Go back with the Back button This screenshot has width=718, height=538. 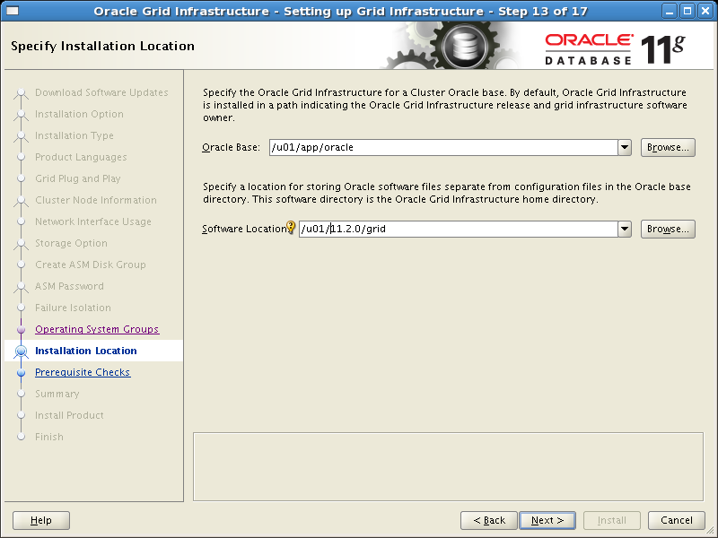point(489,520)
